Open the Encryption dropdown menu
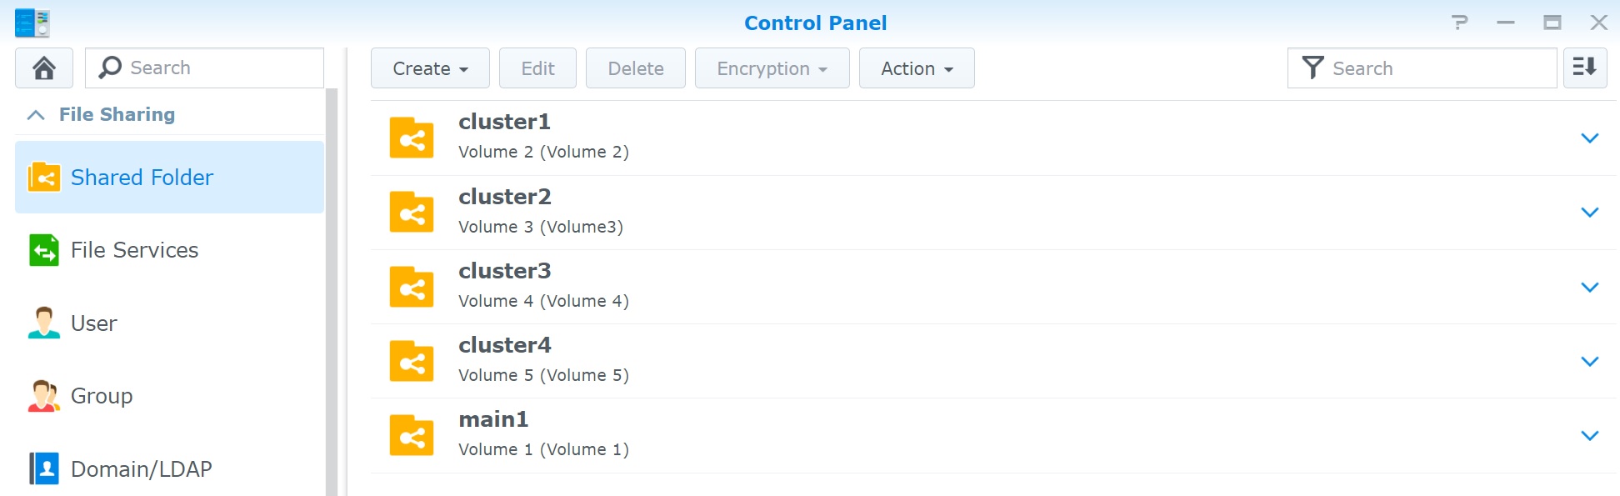1620x496 pixels. [x=772, y=68]
